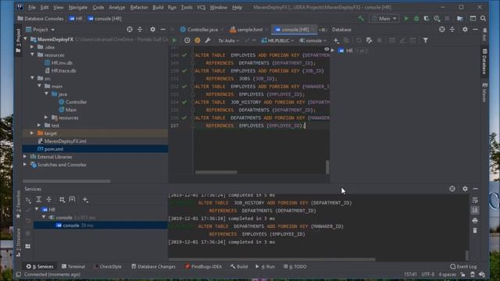Locate file with Project panel target icon
Screen dimensions: 500x281
[130, 30]
